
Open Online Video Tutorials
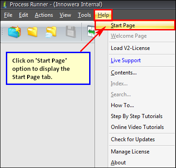point(137,127)
